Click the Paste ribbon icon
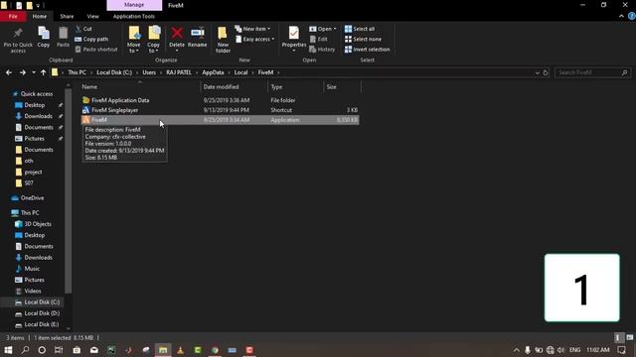Viewport: 636px width, 357px height. coord(63,38)
